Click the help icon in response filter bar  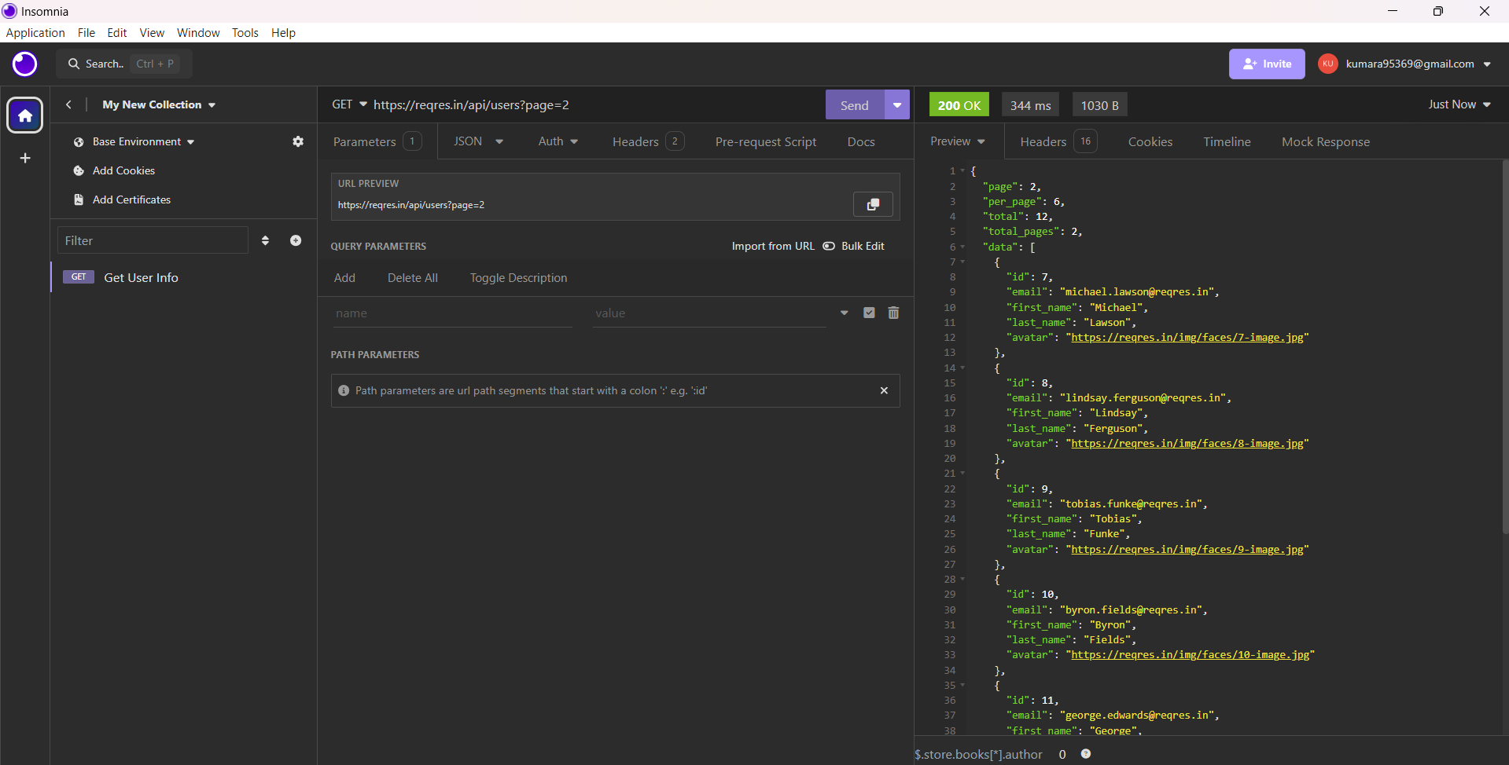click(1086, 754)
